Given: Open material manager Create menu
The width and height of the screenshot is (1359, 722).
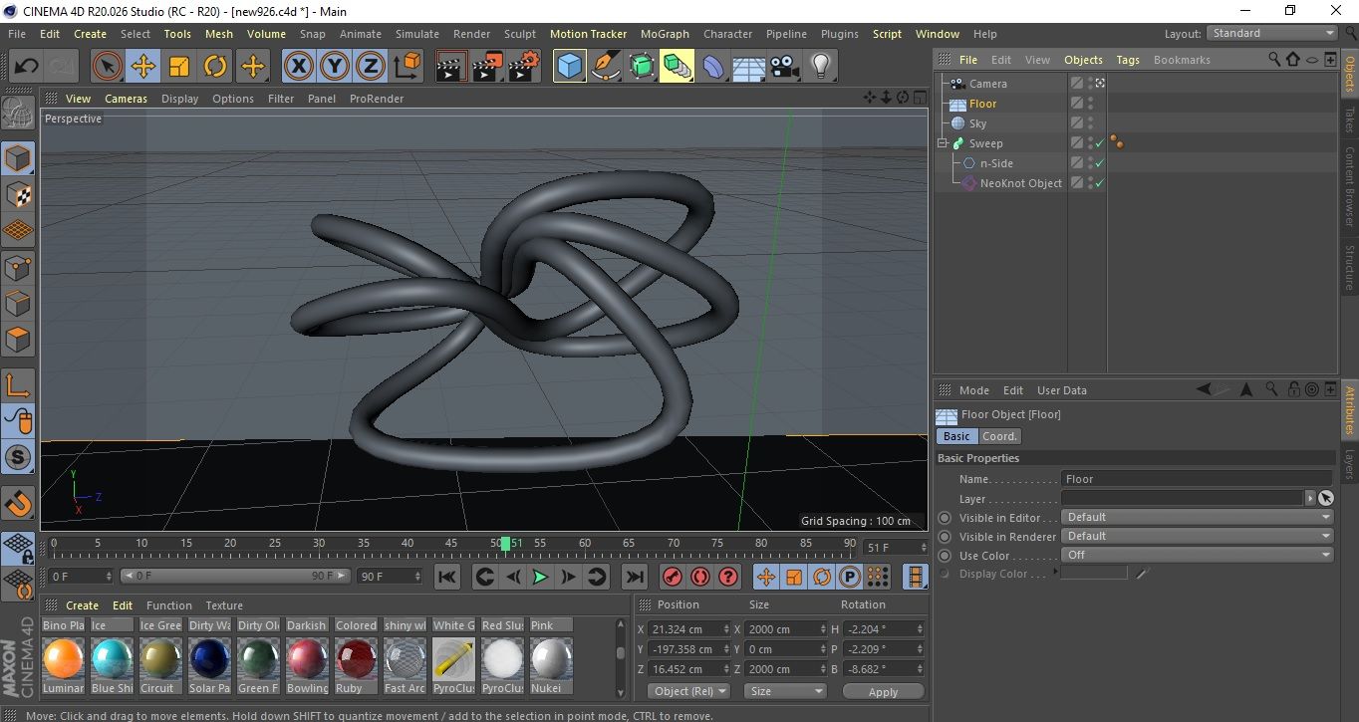Looking at the screenshot, I should click(82, 605).
